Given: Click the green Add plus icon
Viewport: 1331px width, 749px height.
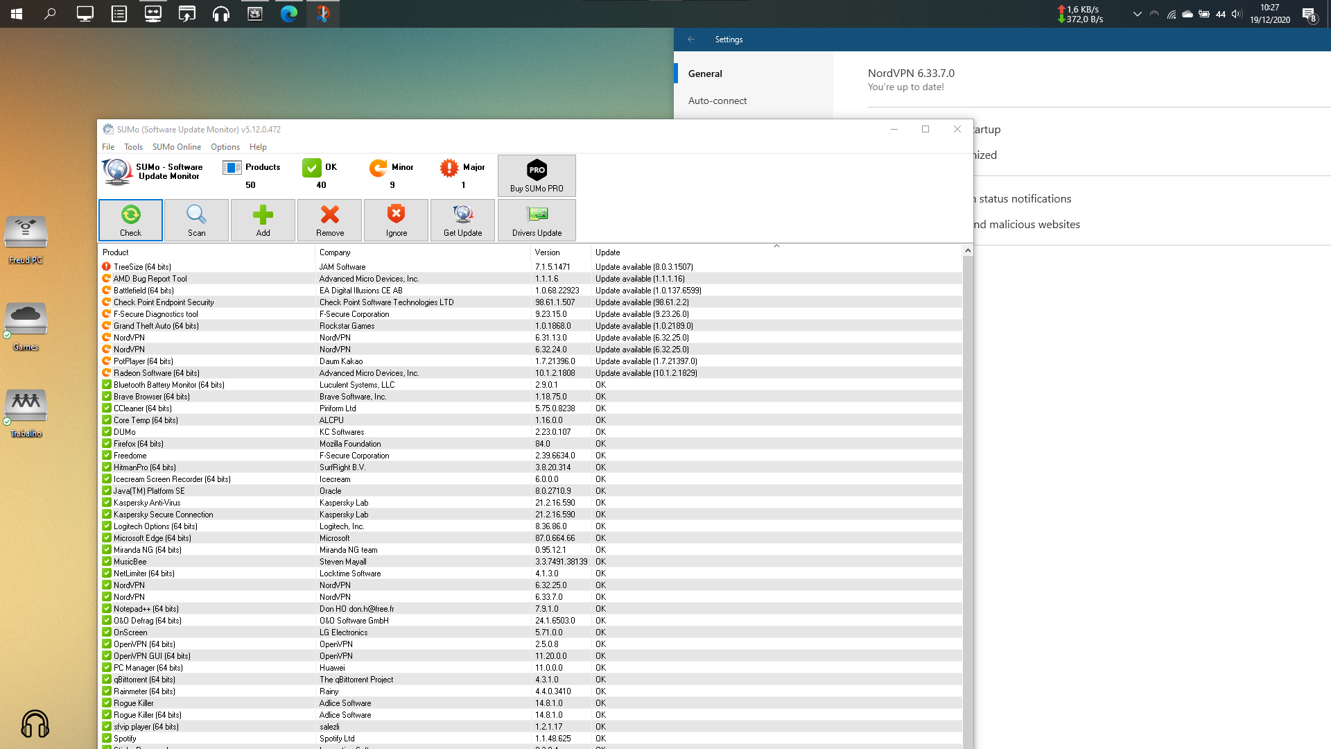Looking at the screenshot, I should click(263, 215).
